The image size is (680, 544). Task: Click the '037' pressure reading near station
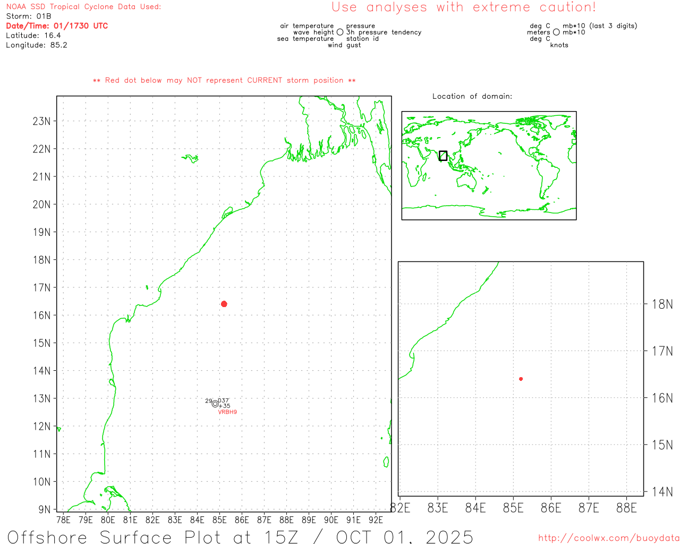[224, 401]
